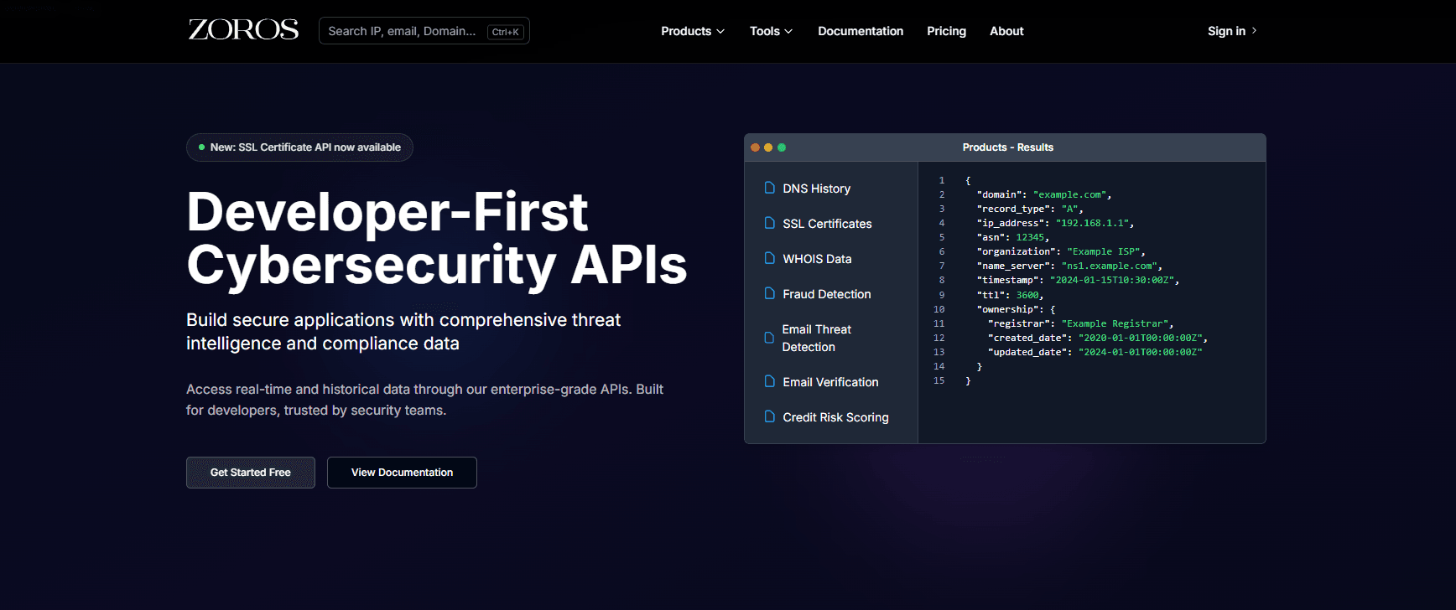Click the yellow window dot in Products panel
Screen dimensions: 1456x610
(x=768, y=147)
